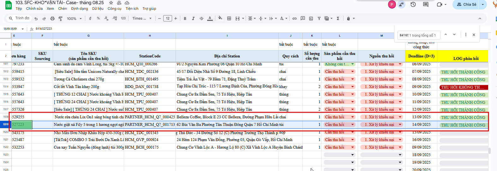
Task: Undo the last action
Action: (36, 19)
